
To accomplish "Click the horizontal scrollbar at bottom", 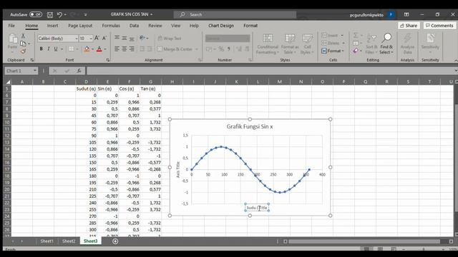I will (x=364, y=241).
